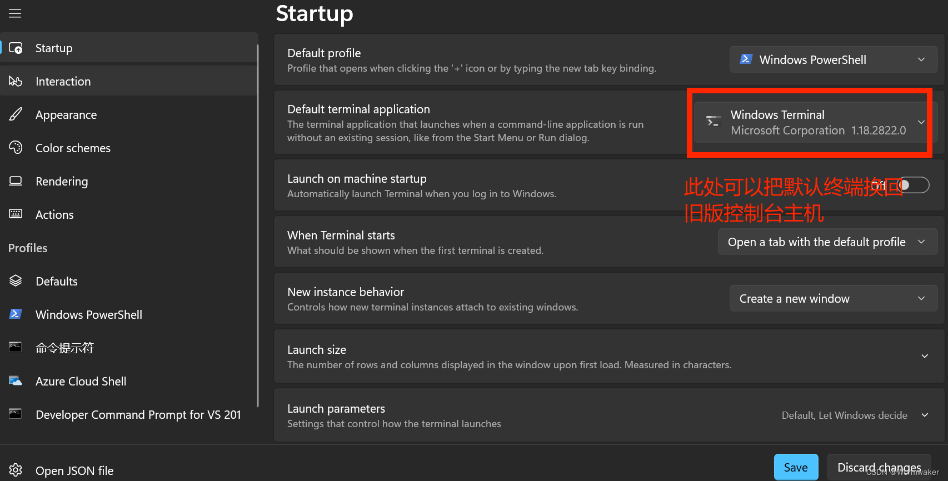
Task: Click the Interaction cursor icon
Action: coord(16,81)
